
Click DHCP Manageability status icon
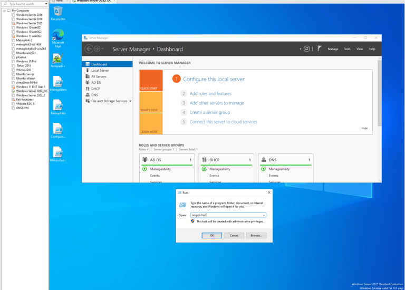(204, 169)
